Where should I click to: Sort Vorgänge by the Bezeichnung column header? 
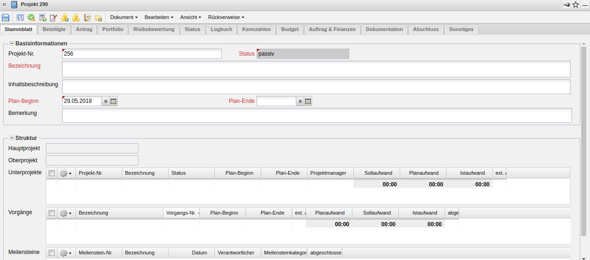click(119, 213)
